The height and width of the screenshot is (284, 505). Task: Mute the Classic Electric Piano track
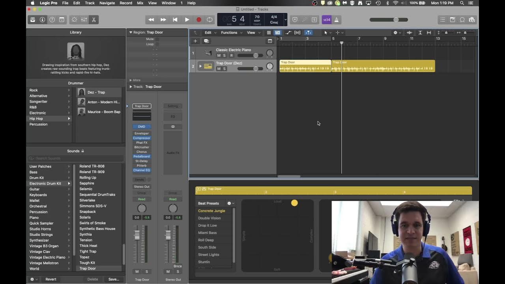pyautogui.click(x=219, y=56)
